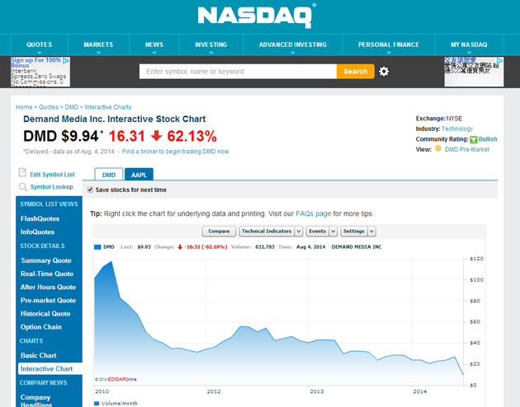Click the Quotes breadcrumb link
The height and width of the screenshot is (407, 520).
tap(49, 107)
